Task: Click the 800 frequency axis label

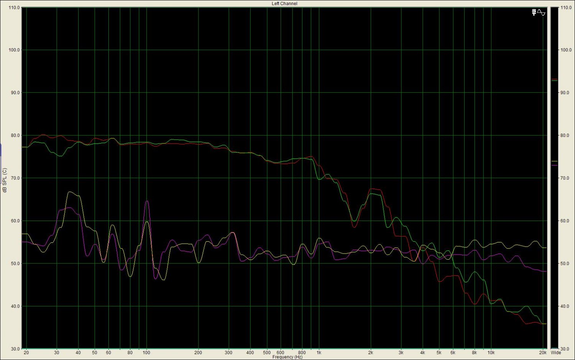Action: (302, 352)
